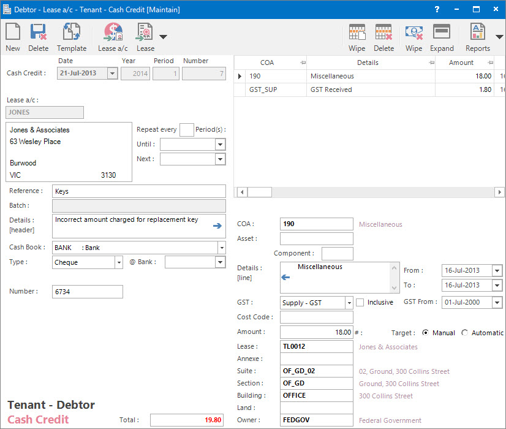506x429 pixels.
Task: Click the blue left arrow in line Details
Action: [285, 277]
